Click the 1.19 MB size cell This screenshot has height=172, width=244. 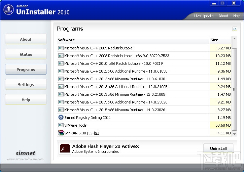click(220, 118)
